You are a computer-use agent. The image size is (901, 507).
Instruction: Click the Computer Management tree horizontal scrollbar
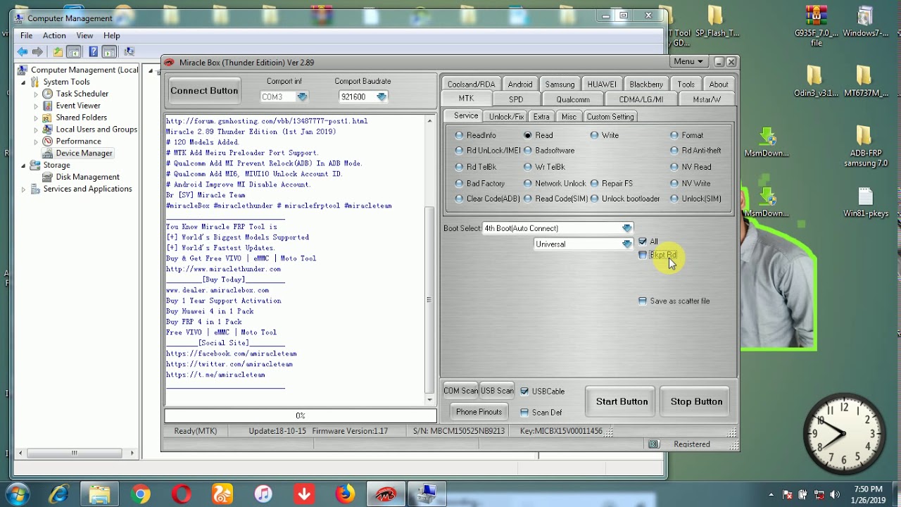[x=74, y=453]
